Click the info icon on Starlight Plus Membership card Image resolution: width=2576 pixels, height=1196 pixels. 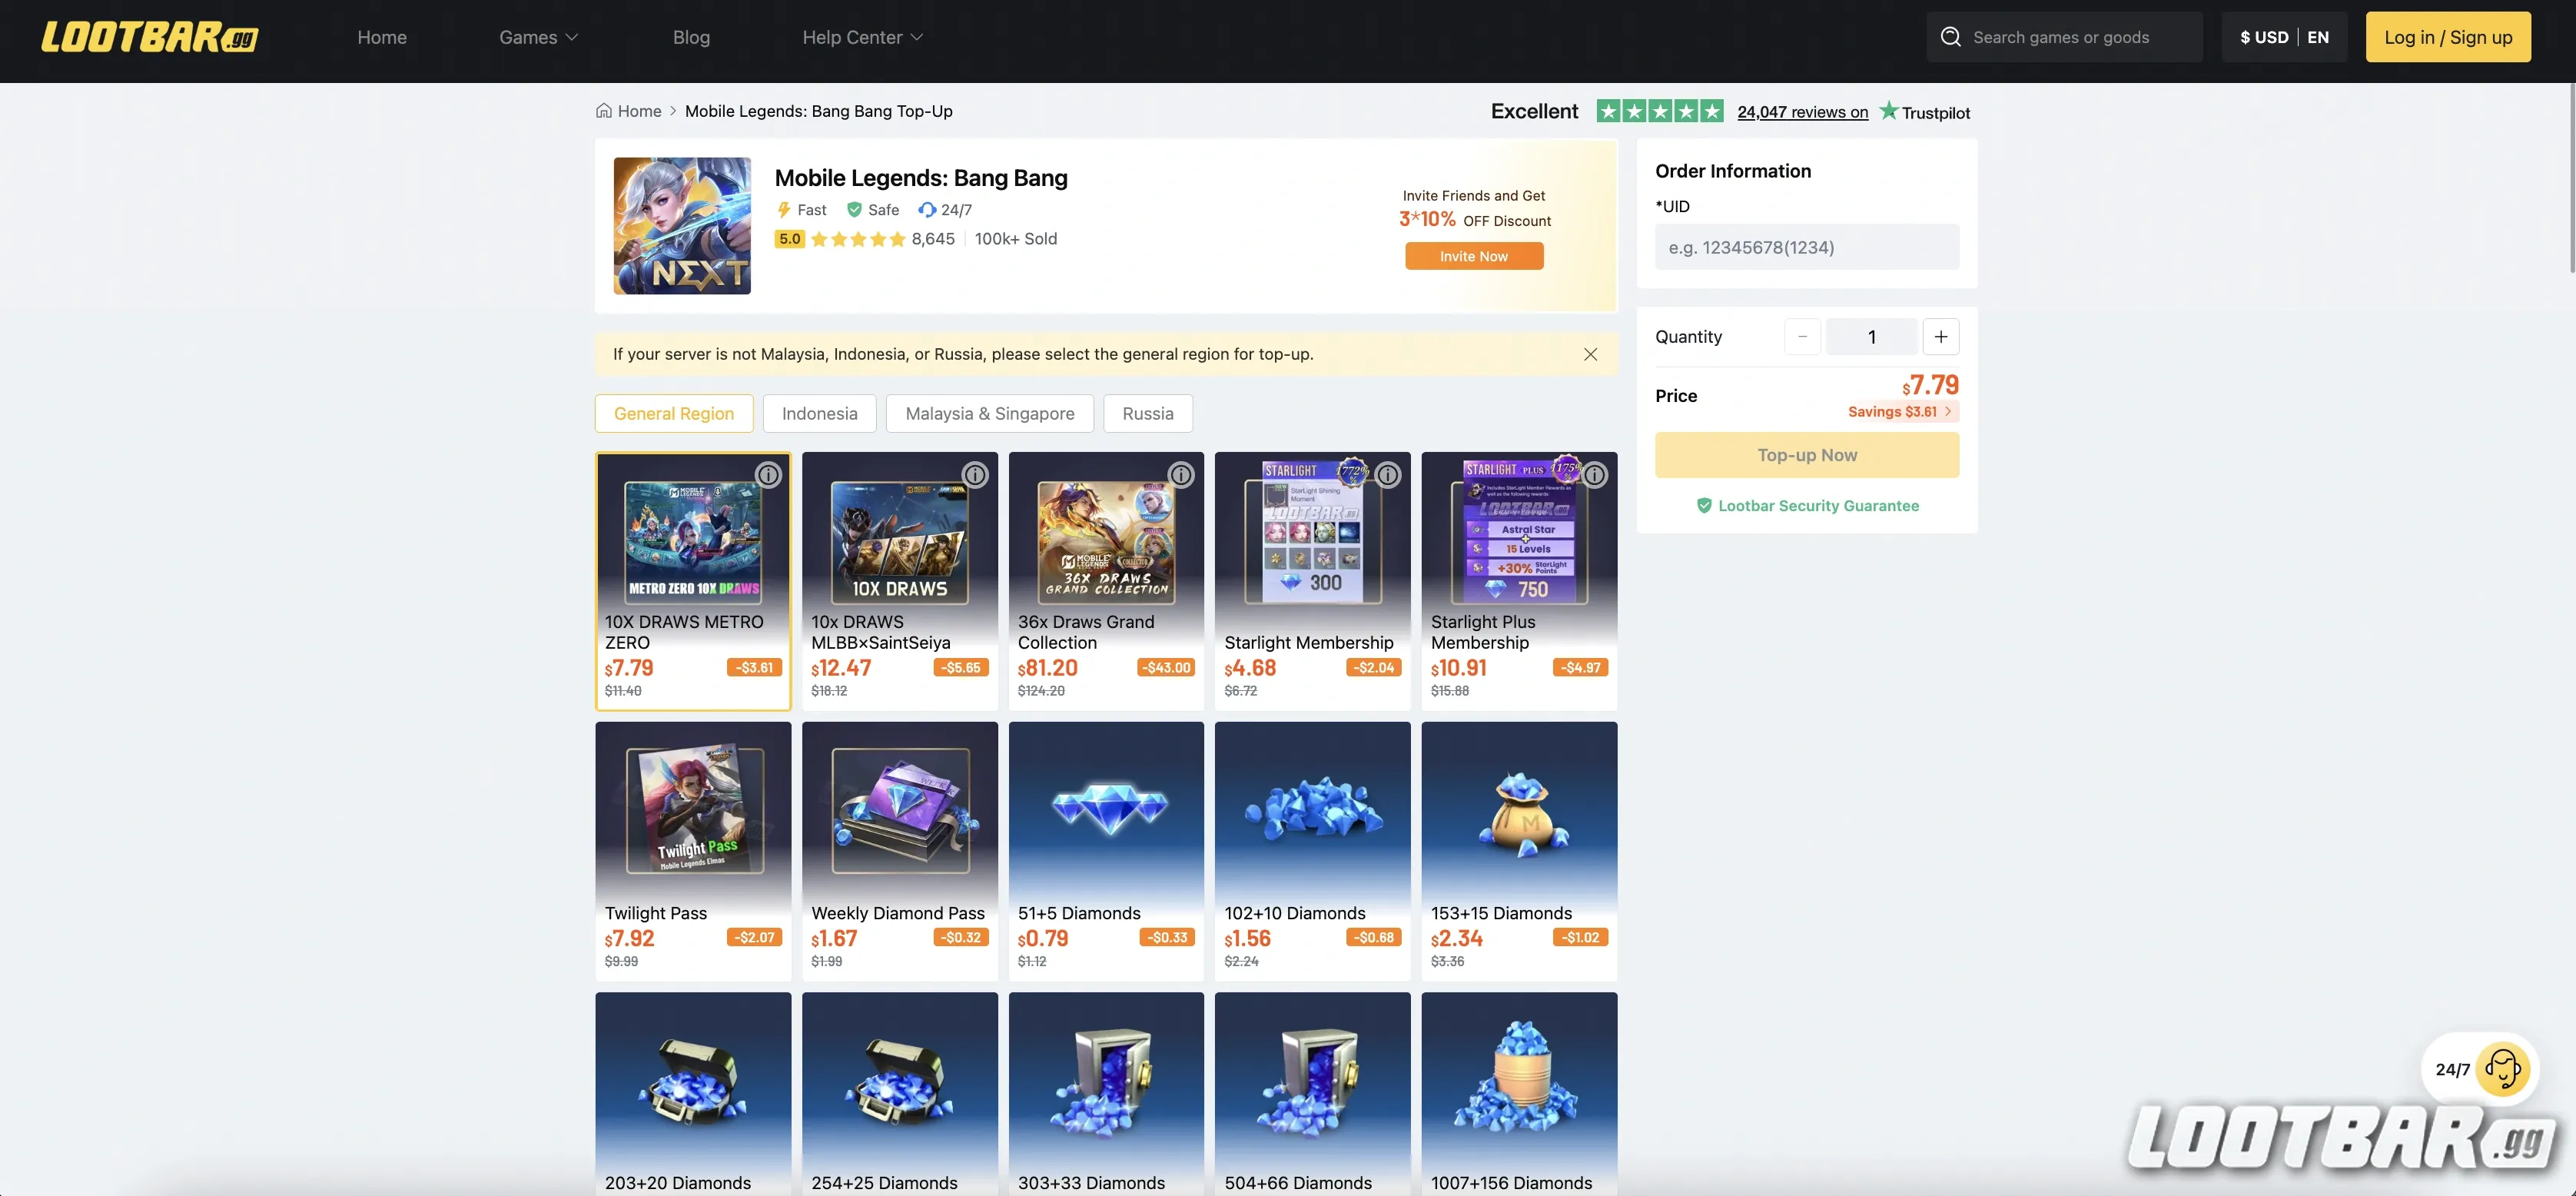tap(1594, 475)
